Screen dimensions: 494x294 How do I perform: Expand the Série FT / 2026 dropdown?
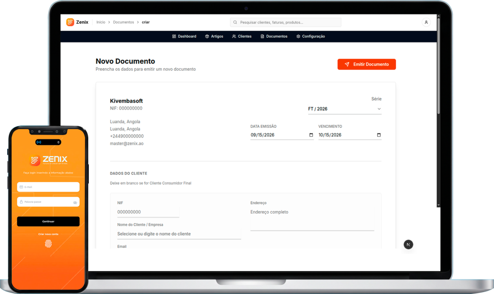(x=344, y=109)
